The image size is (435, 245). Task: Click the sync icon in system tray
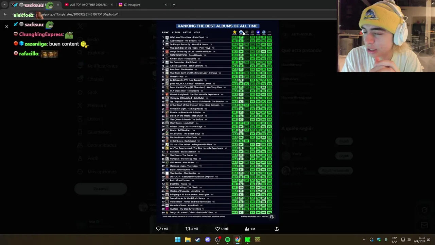pos(371,240)
